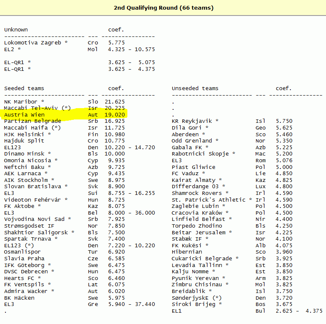Viewport: 326px width, 324px height.
Task: Click coefficient range '5.940 - 37.440'
Action: coord(132,304)
